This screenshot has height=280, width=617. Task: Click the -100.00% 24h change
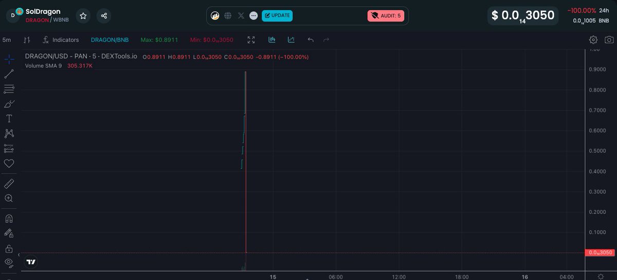point(582,10)
